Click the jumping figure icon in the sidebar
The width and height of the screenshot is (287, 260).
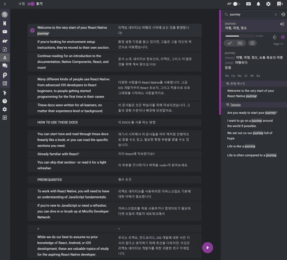5,93
